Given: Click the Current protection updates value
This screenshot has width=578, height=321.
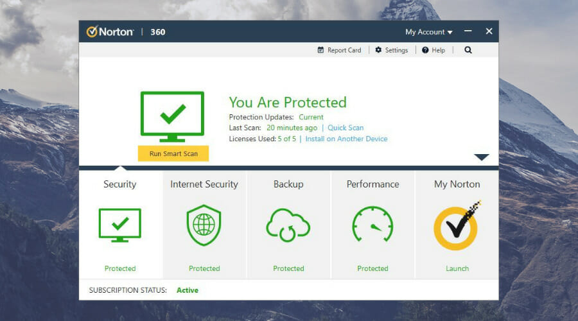Looking at the screenshot, I should pos(311,117).
